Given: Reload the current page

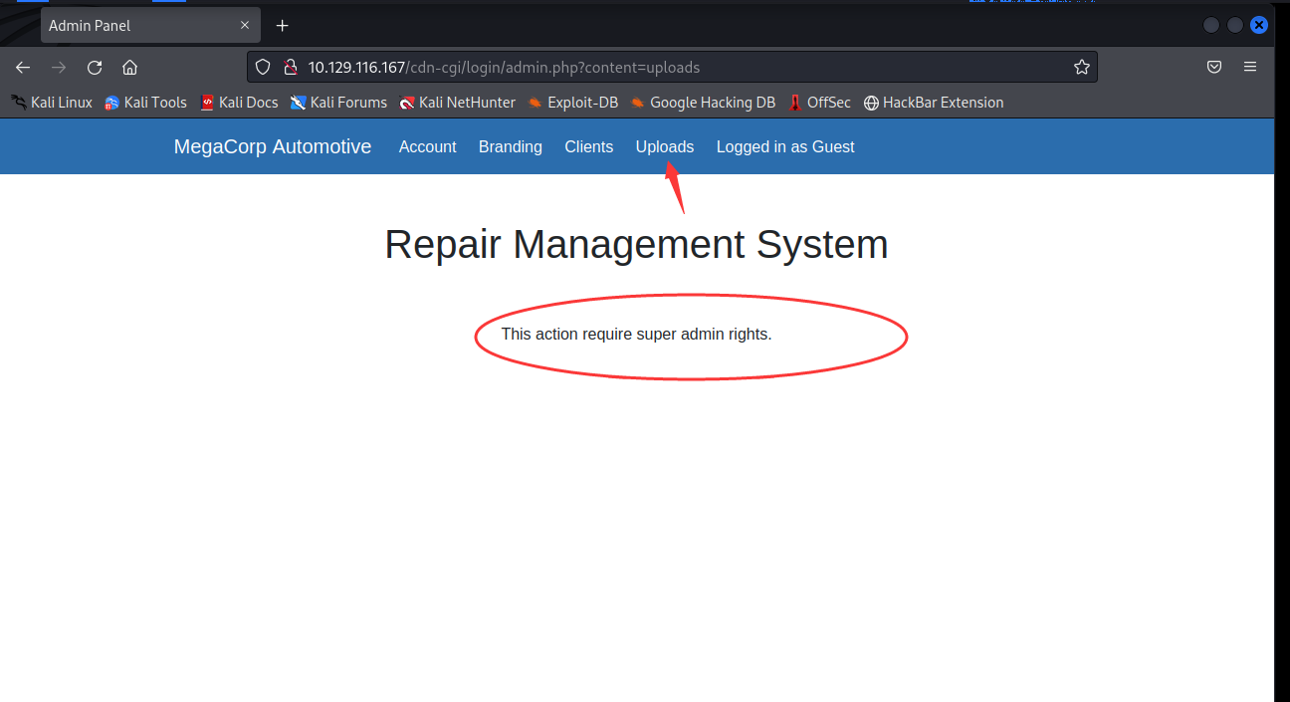Looking at the screenshot, I should pyautogui.click(x=95, y=68).
